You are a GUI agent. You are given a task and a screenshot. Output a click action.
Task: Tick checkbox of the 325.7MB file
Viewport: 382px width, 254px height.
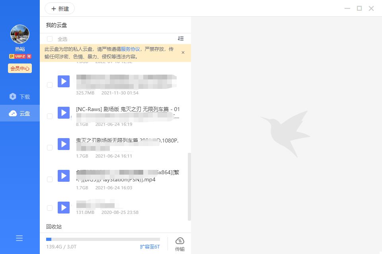click(50, 85)
